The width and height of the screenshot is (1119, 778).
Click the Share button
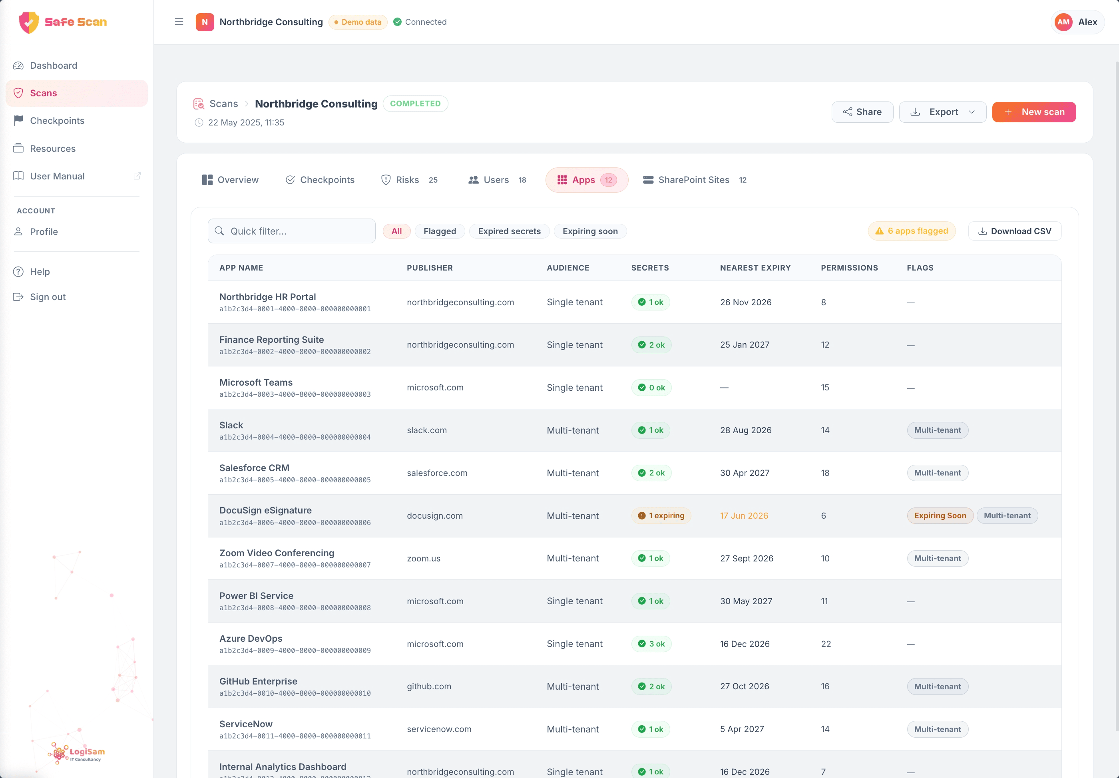pyautogui.click(x=862, y=112)
